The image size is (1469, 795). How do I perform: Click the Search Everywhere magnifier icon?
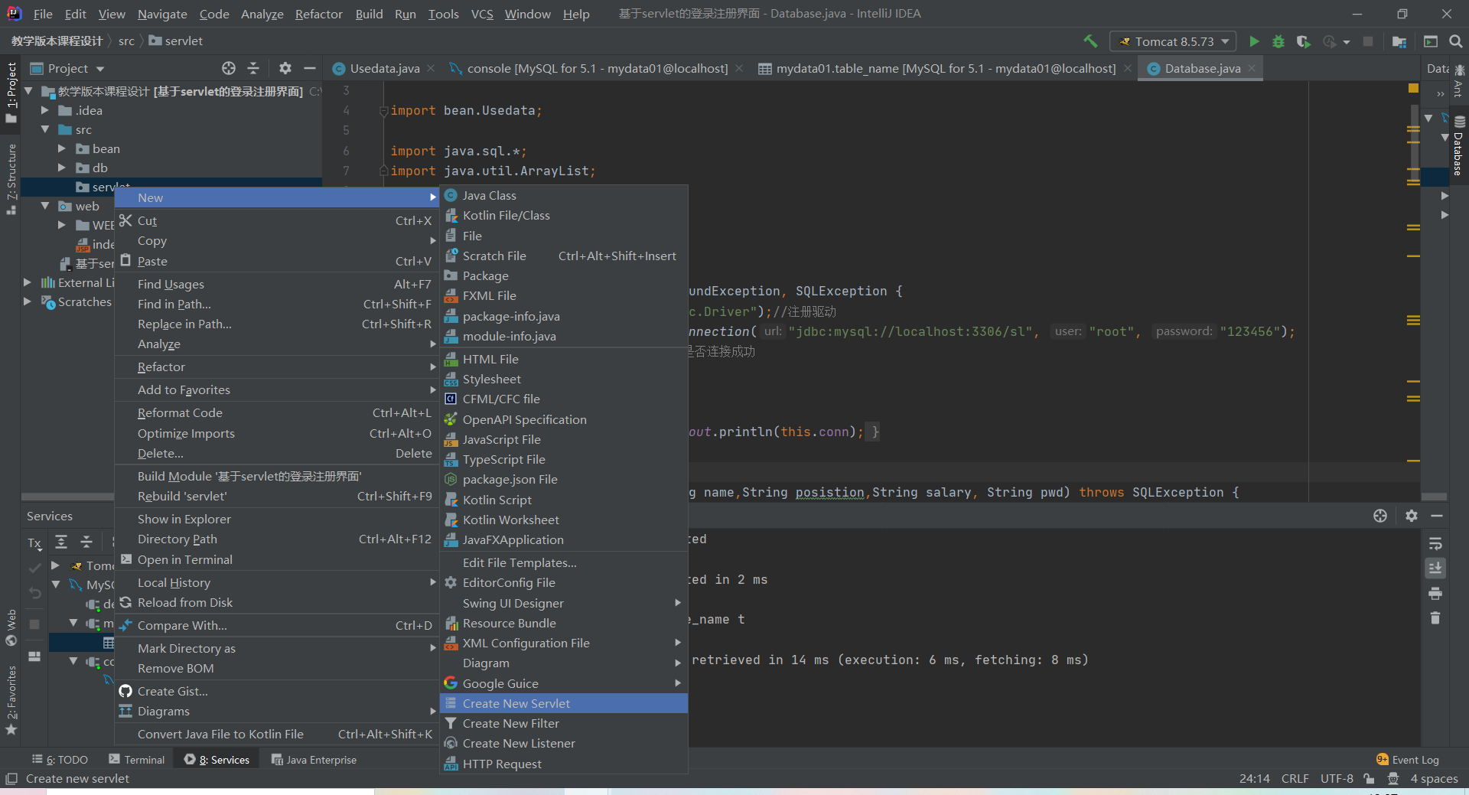coord(1456,41)
